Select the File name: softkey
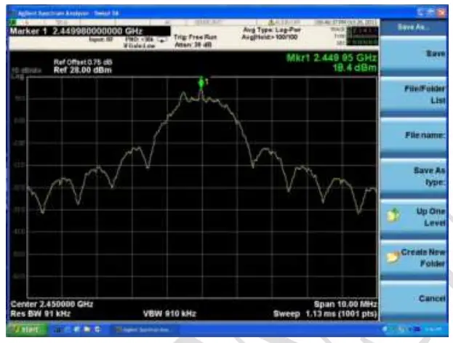Screen dimensions: 453x343 (413, 136)
